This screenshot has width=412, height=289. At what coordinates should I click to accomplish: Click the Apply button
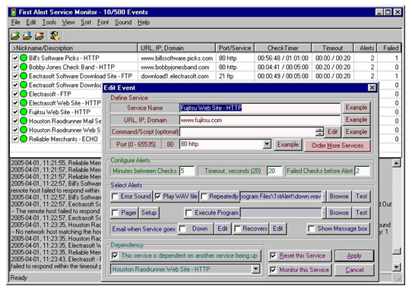pos(354,256)
